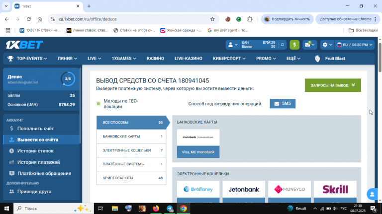Click Доступно обновление Chrome button
Screen dimensions: 382x214
coord(348,19)
